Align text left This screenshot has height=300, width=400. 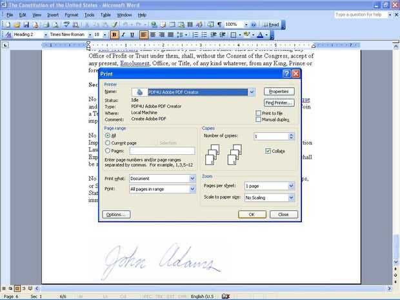(x=144, y=35)
